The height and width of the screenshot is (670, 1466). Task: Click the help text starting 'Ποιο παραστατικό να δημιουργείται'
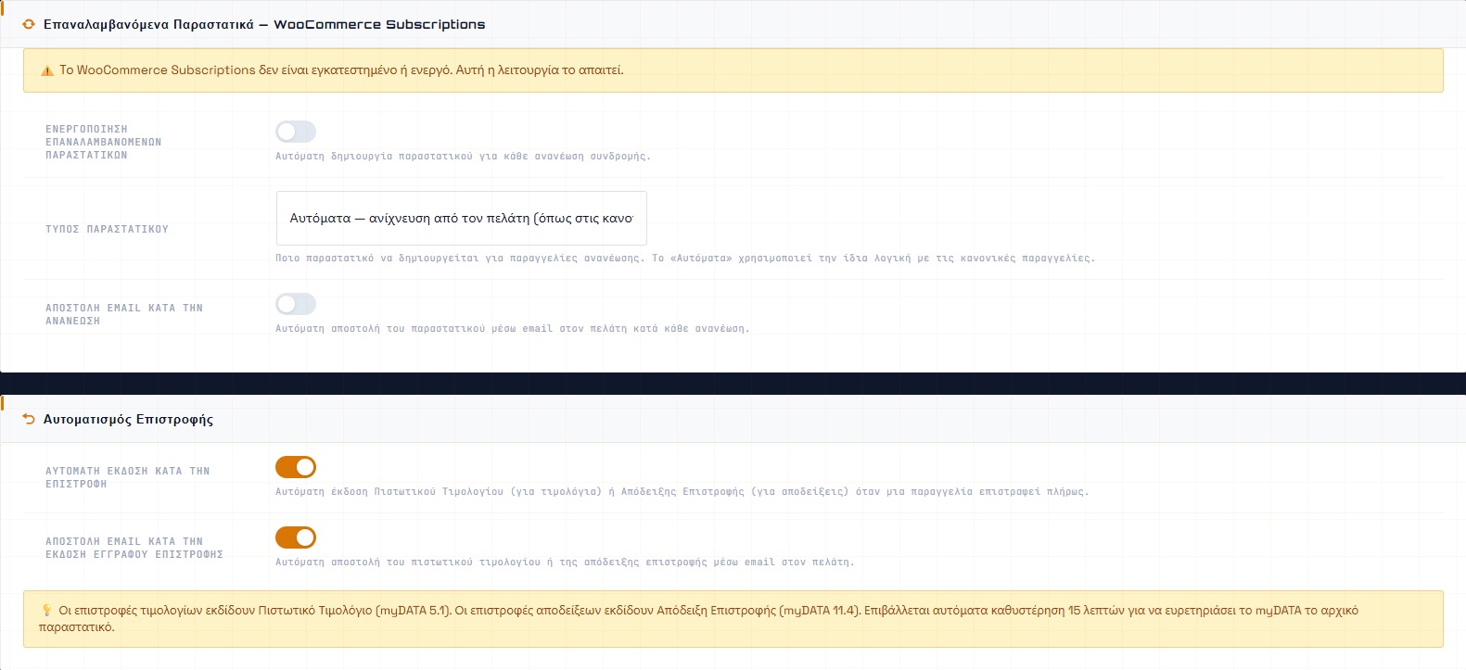point(685,259)
